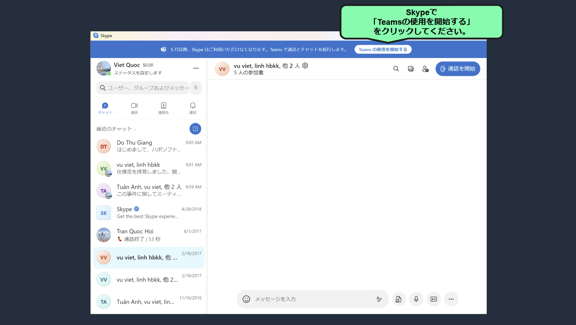Open the profile more options menu (...)
Screen dimensions: 576x325
(196, 68)
